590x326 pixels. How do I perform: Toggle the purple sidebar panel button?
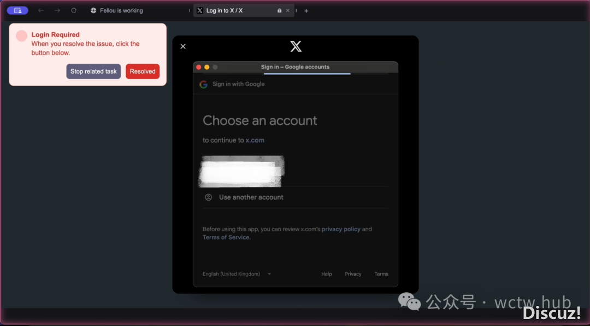17,10
